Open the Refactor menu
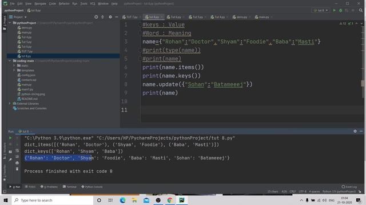Screen dimensions: 366x205 pyautogui.click(x=64, y=4)
